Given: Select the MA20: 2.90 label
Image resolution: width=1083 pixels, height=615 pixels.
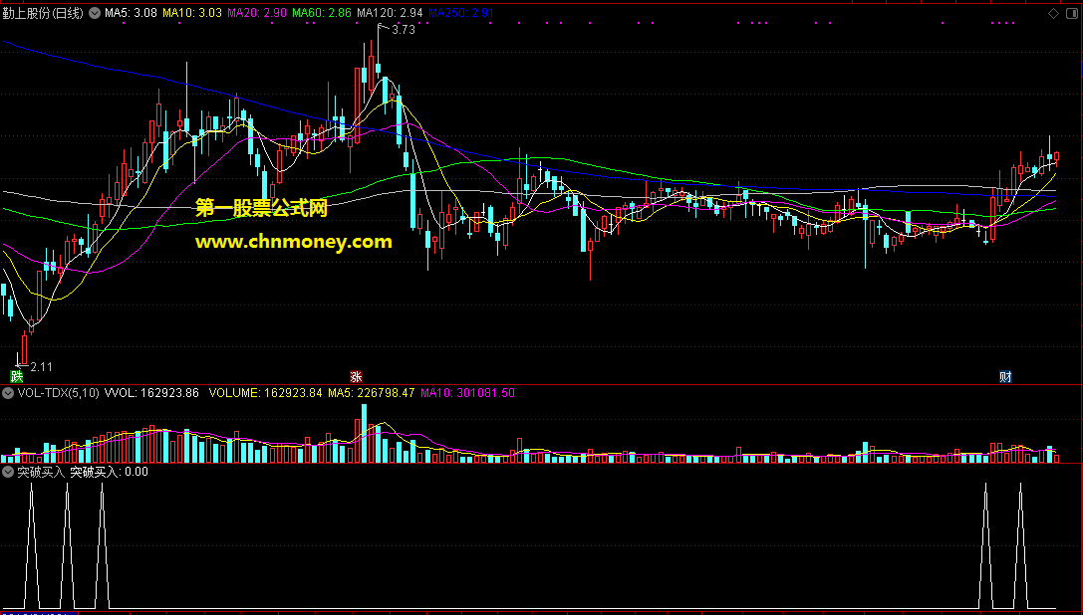Looking at the screenshot, I should coord(257,13).
